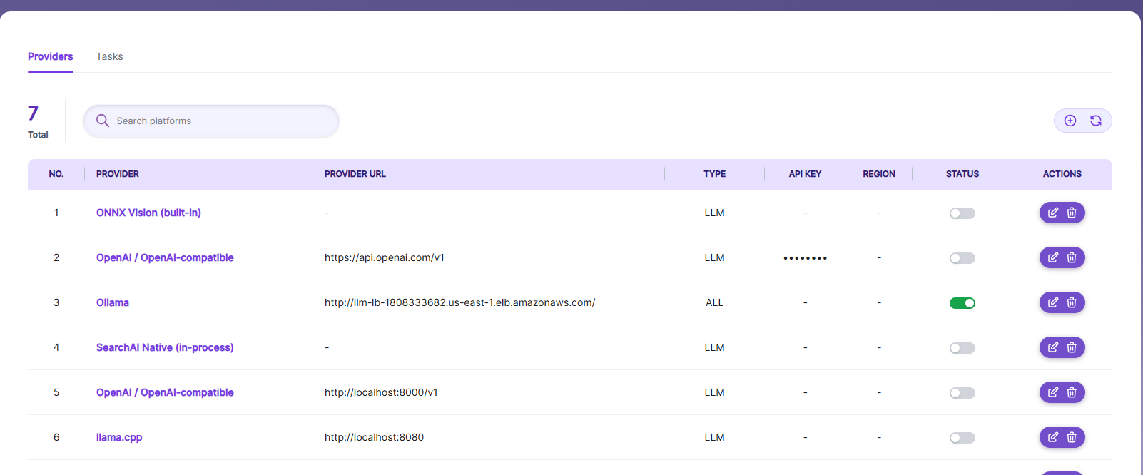This screenshot has height=475, width=1143.
Task: Click the search magnifier icon
Action: [x=103, y=121]
